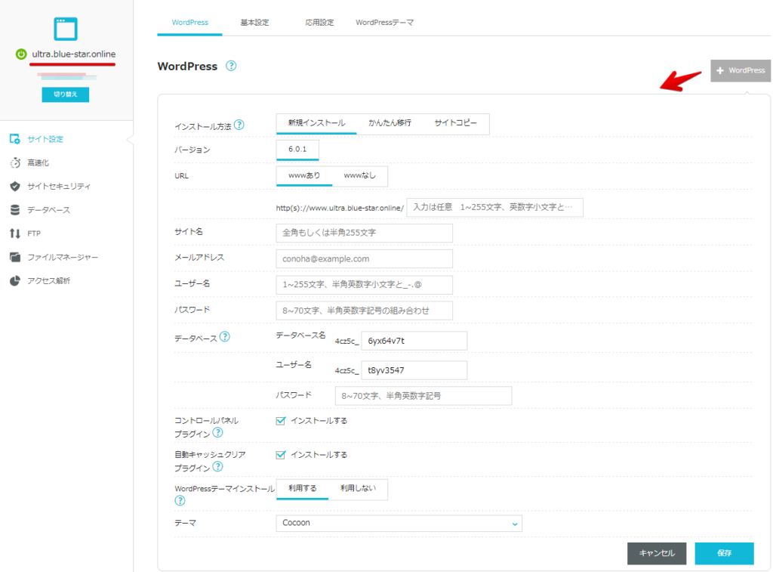Open データベース in the sidebar

coord(48,210)
